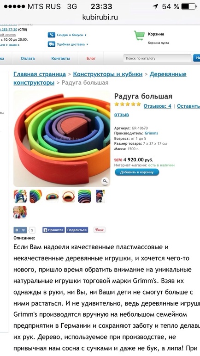Select the first rainbow thumbnail image
This screenshot has width=200, height=356.
point(20,196)
